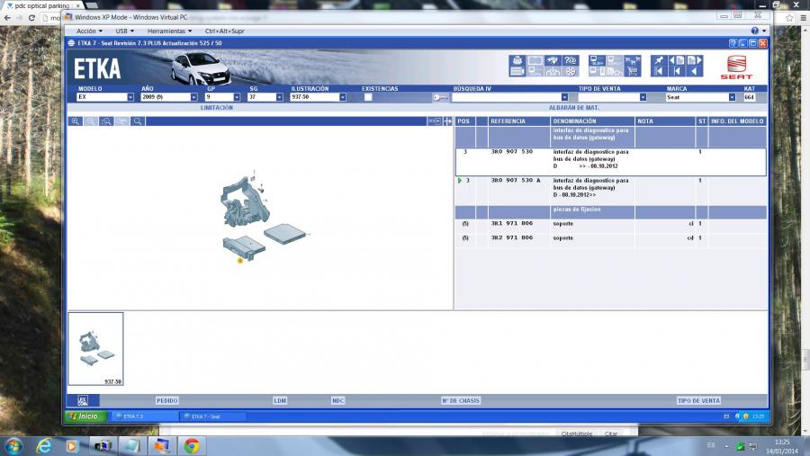This screenshot has height=456, width=810.
Task: Click the LEX.COM icon at bottom left
Action: point(83,400)
